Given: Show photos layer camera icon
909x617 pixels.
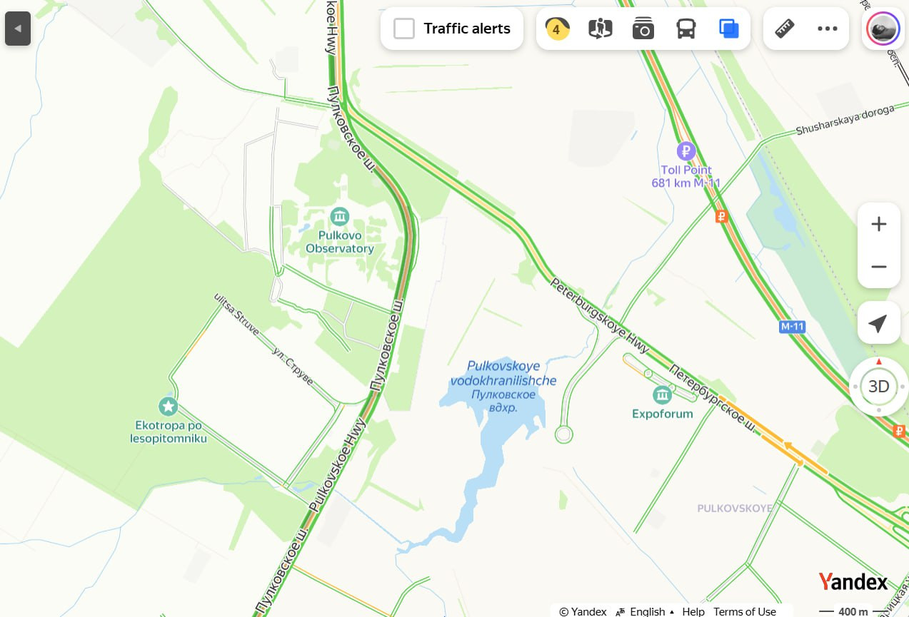Looking at the screenshot, I should [x=643, y=29].
